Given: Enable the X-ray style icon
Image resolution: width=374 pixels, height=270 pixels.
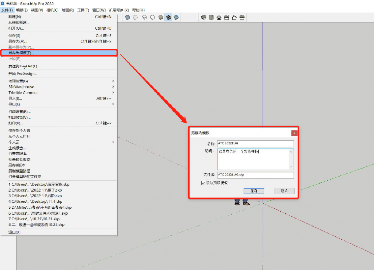Looking at the screenshot, I should pos(127,18).
